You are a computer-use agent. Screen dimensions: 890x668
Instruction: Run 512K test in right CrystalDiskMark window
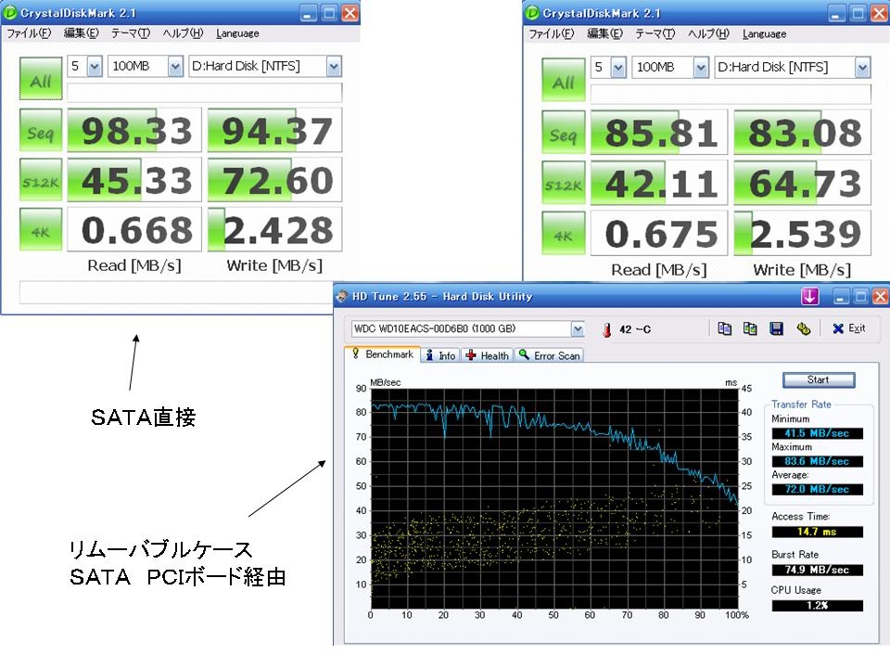click(x=564, y=184)
